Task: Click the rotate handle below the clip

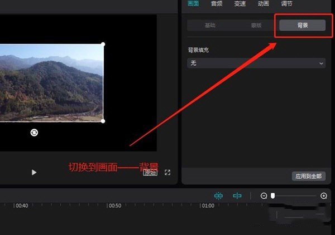Action: pyautogui.click(x=34, y=133)
